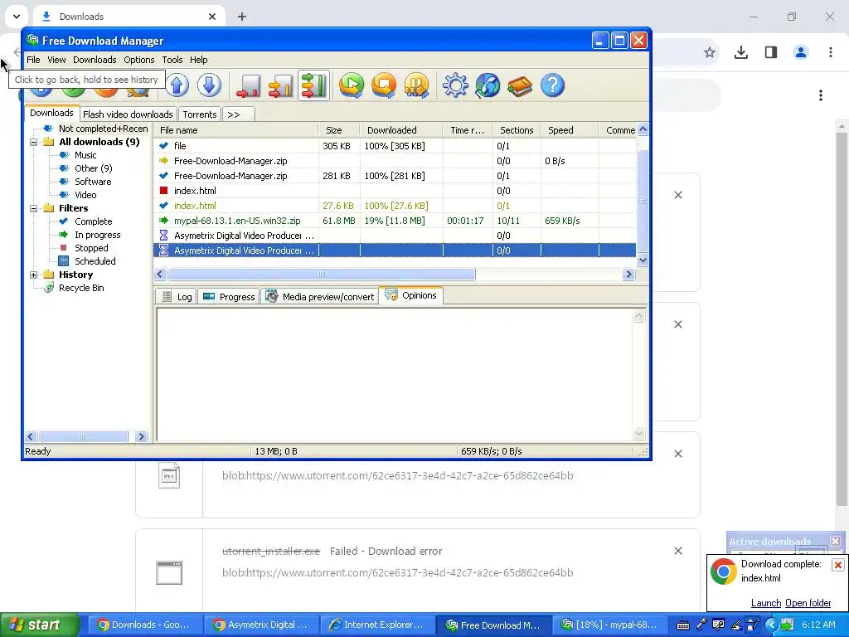849x637 pixels.
Task: Click the microphone tray icon
Action: 701,625
